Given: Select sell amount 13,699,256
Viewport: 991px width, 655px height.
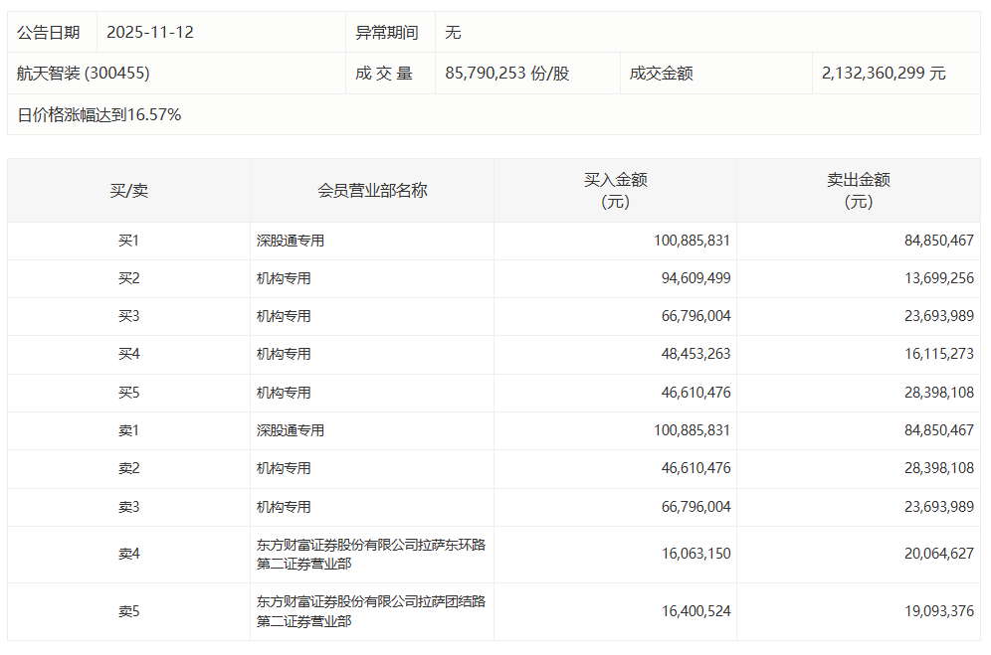Looking at the screenshot, I should point(935,278).
